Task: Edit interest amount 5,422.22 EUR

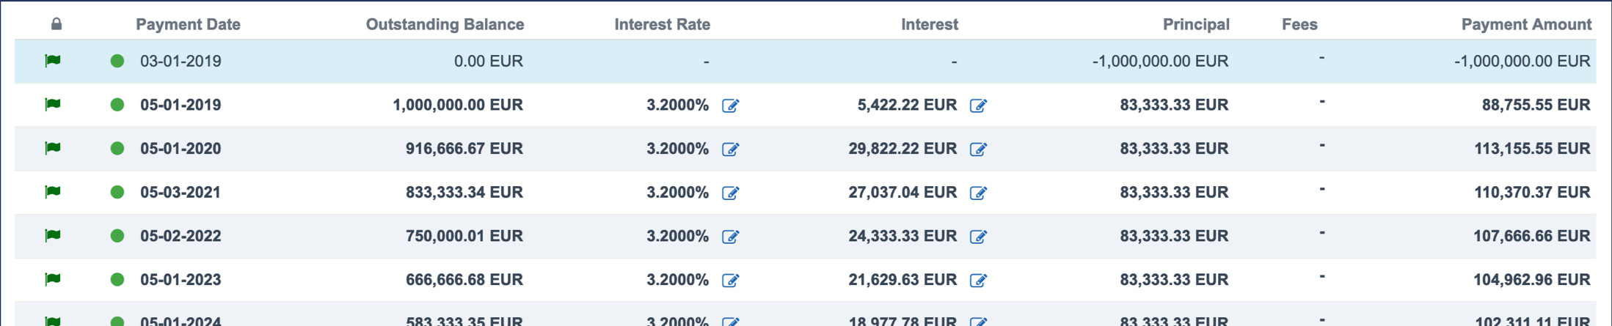Action: point(978,105)
